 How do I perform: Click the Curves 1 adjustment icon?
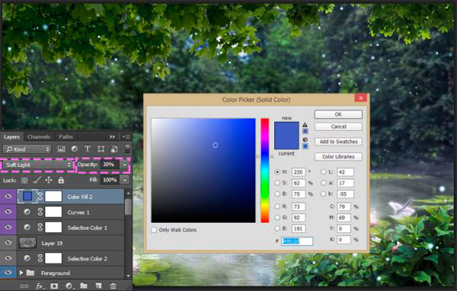[x=27, y=212]
